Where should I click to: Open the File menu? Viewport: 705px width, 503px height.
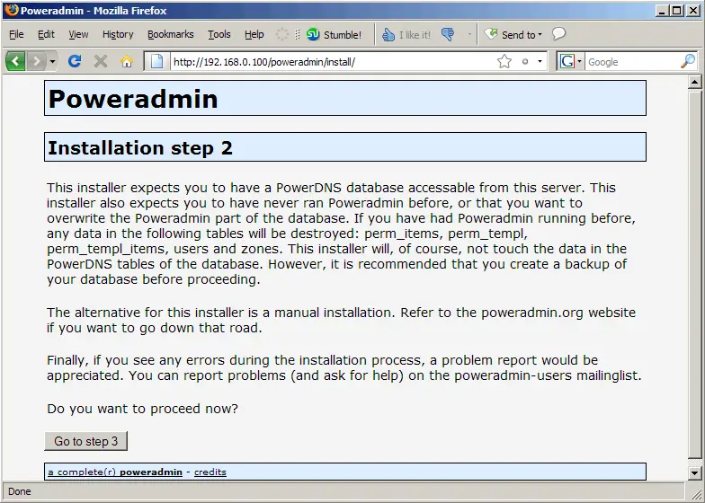click(16, 34)
